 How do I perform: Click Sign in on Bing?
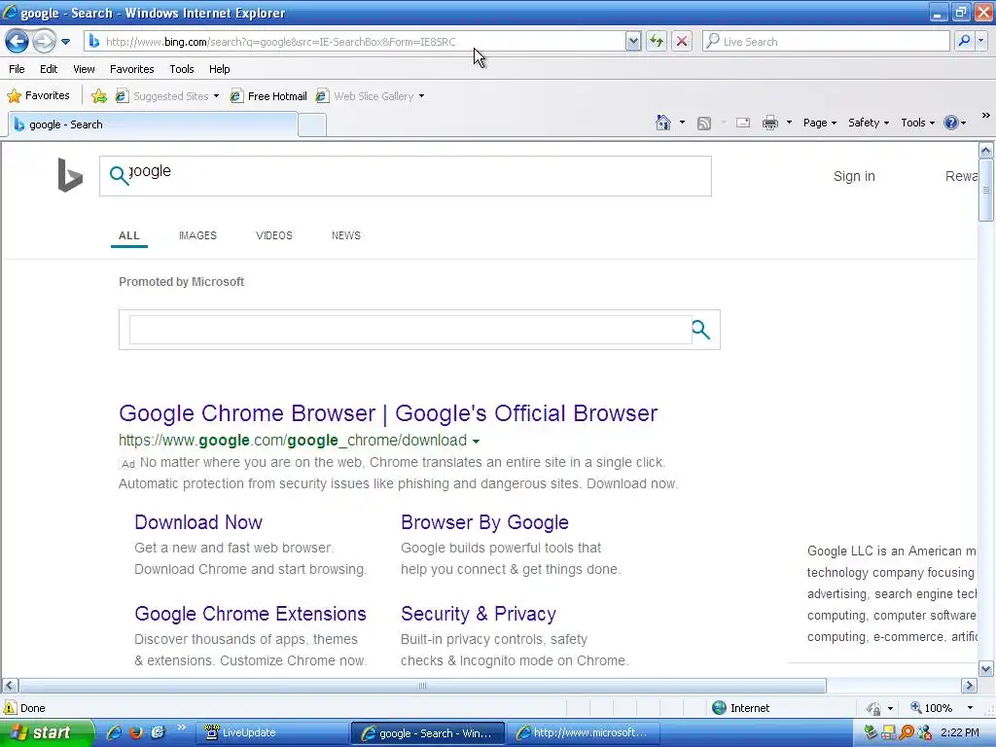(854, 177)
